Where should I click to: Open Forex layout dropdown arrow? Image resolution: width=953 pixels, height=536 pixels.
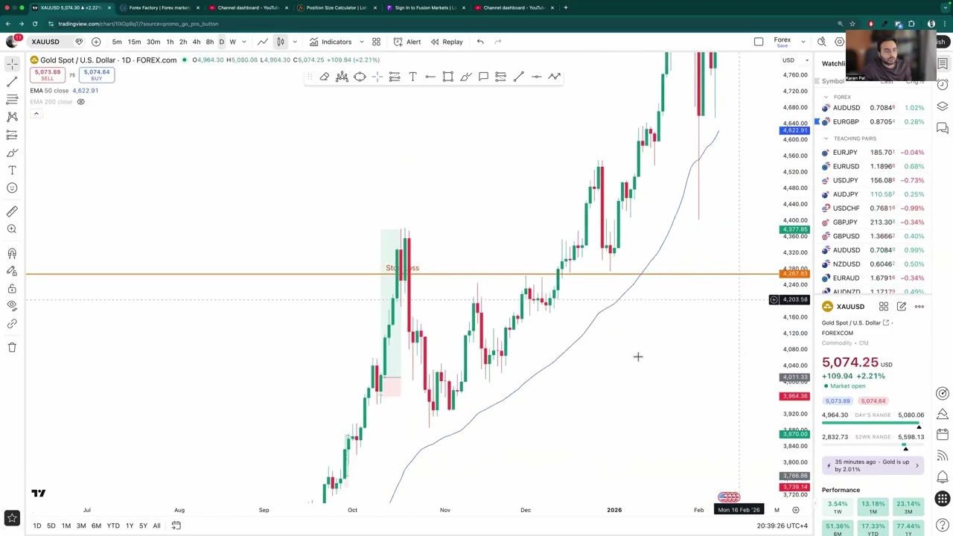803,42
